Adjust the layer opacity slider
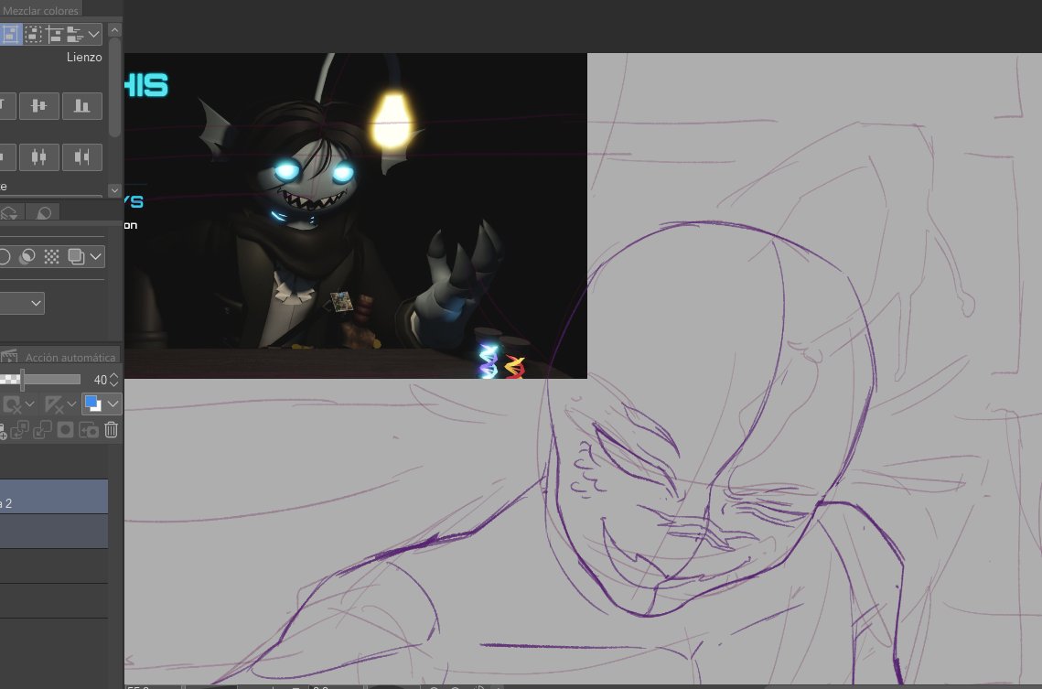The image size is (1042, 689). pos(40,380)
